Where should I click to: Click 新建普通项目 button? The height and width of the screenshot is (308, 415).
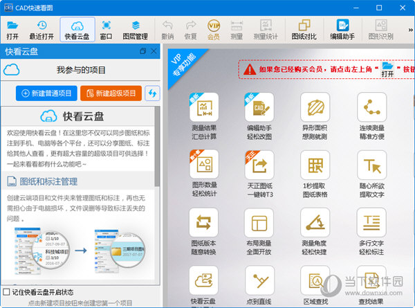point(46,93)
